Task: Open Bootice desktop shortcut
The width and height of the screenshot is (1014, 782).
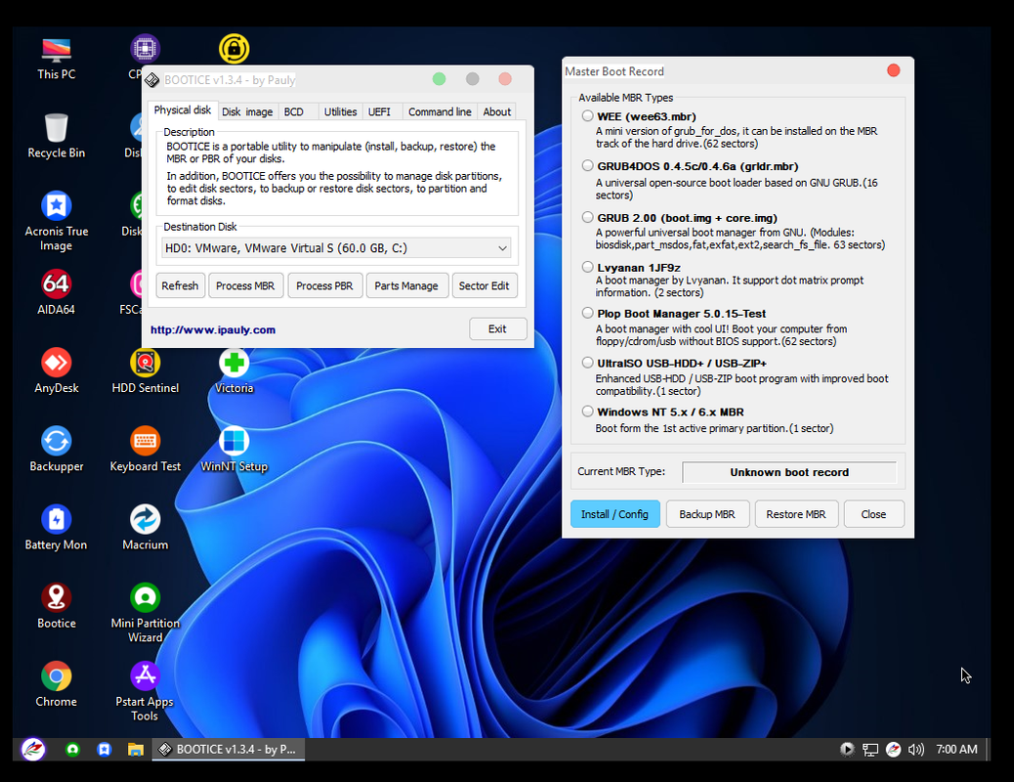Action: coord(57,606)
